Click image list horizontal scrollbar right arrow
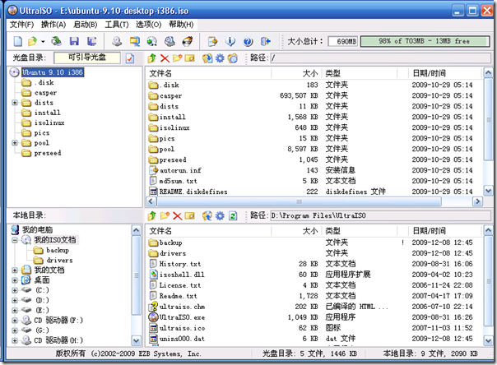The image size is (497, 365). [x=477, y=201]
